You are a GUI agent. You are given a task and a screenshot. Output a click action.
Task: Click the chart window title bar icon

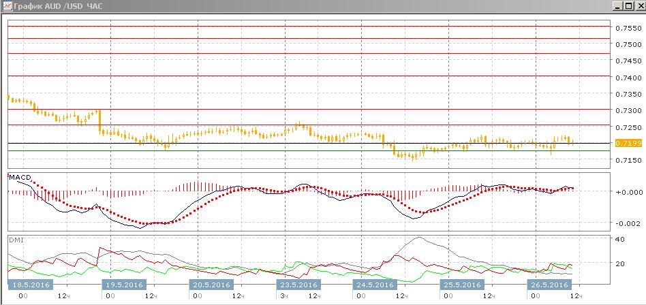point(7,6)
